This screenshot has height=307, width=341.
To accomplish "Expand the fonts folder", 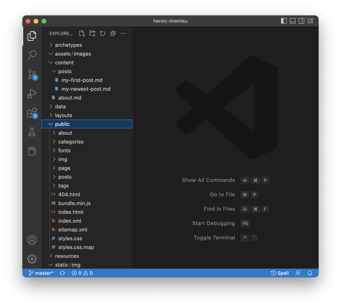I will [87, 151].
